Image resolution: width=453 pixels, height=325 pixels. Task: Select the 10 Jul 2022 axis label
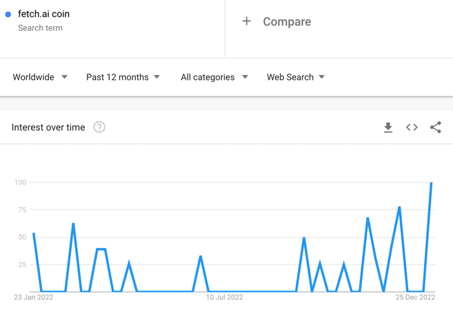[225, 297]
